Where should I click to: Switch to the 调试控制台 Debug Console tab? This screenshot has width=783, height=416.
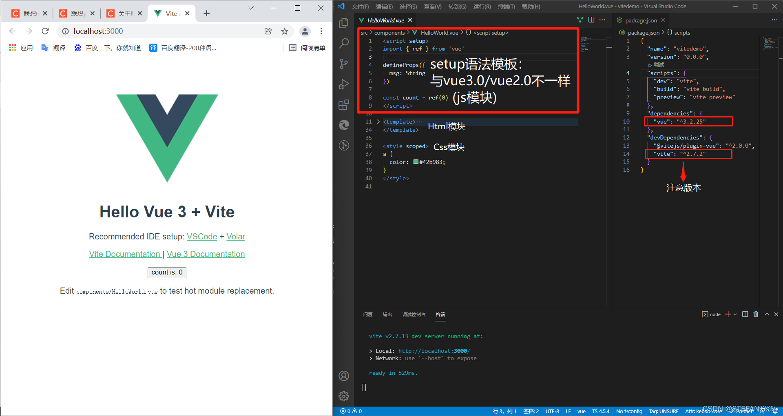point(414,314)
